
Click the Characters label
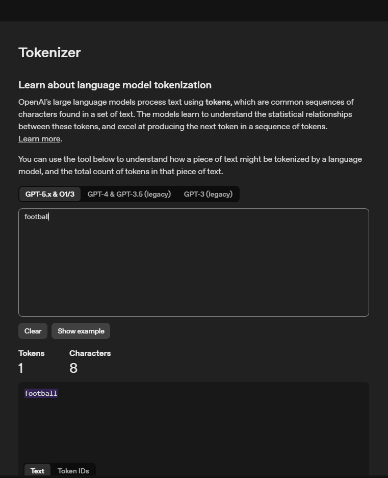click(x=90, y=353)
